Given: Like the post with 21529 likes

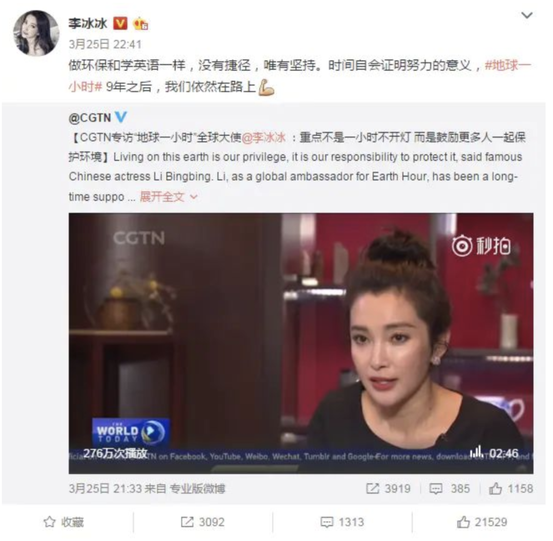Looking at the screenshot, I should [482, 522].
